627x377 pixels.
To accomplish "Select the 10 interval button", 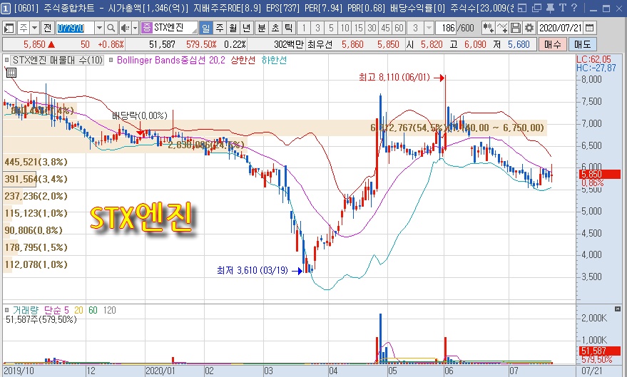I will 345,28.
